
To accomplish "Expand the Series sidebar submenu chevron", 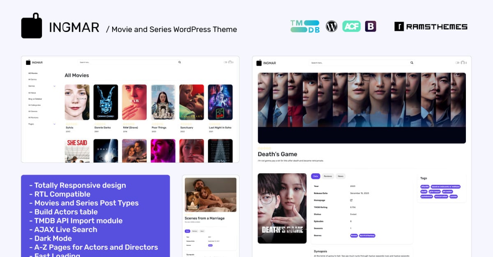I will (x=54, y=86).
